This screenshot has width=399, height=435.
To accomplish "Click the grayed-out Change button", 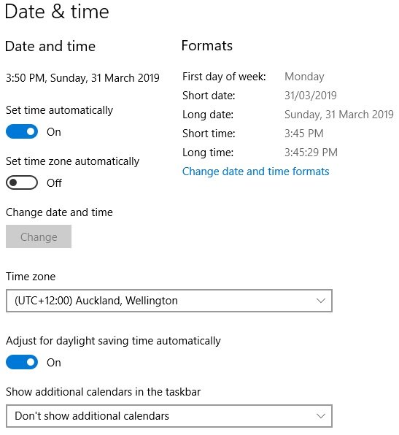I will pyautogui.click(x=39, y=236).
